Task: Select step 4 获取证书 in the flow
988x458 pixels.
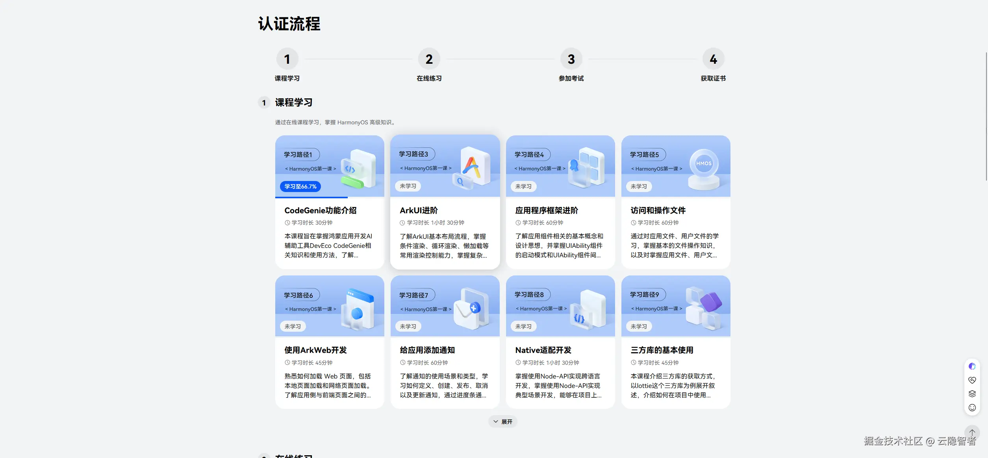Action: (713, 59)
